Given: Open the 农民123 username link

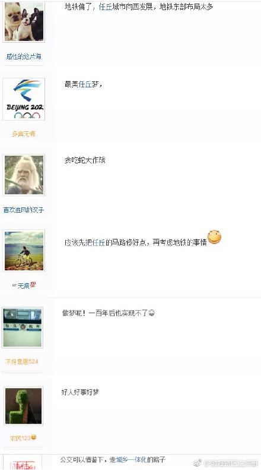Looking at the screenshot, I should 23,438.
